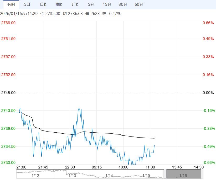The image size is (216, 180).
Task: Click the left handle of the range selector
Action: pyautogui.click(x=165, y=174)
